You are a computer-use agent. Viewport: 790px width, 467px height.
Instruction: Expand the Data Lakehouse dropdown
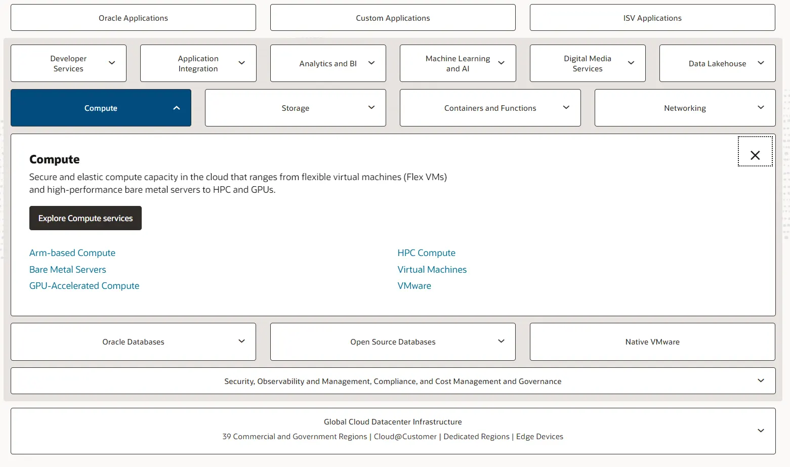718,63
